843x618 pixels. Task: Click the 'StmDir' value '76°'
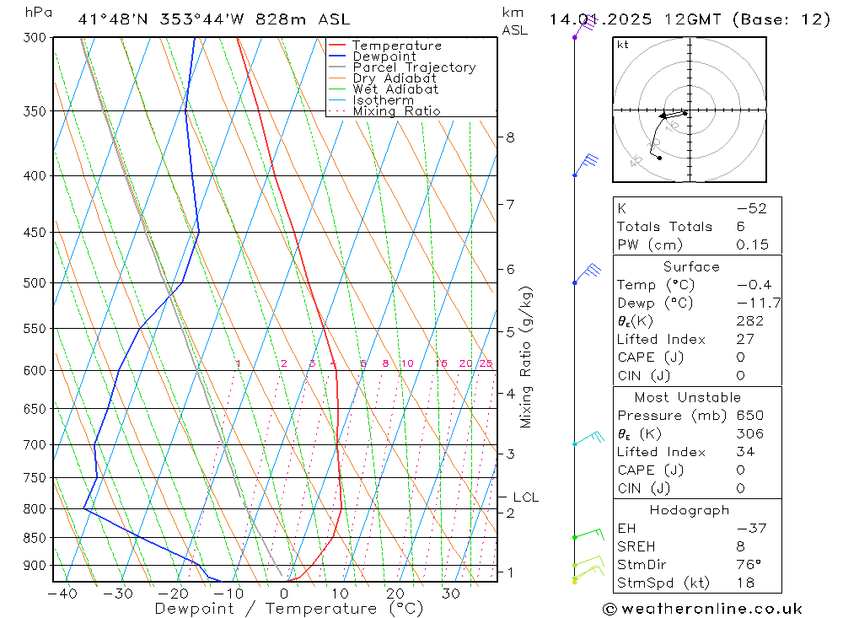(x=749, y=565)
